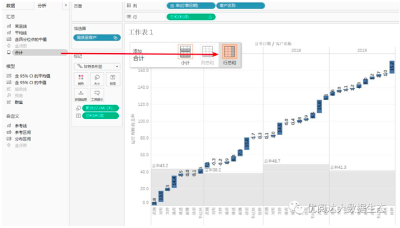Image resolution: width=400 pixels, height=228 pixels.
Task: Select the 高质量客户 filter pill
Action: coord(97,38)
